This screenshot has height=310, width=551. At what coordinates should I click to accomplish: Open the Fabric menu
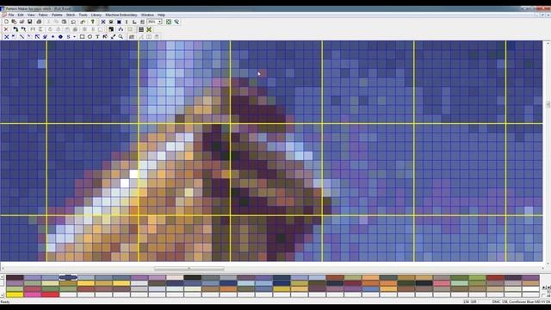[43, 15]
